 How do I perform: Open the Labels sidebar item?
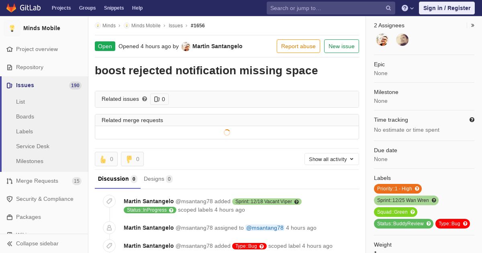(x=25, y=131)
